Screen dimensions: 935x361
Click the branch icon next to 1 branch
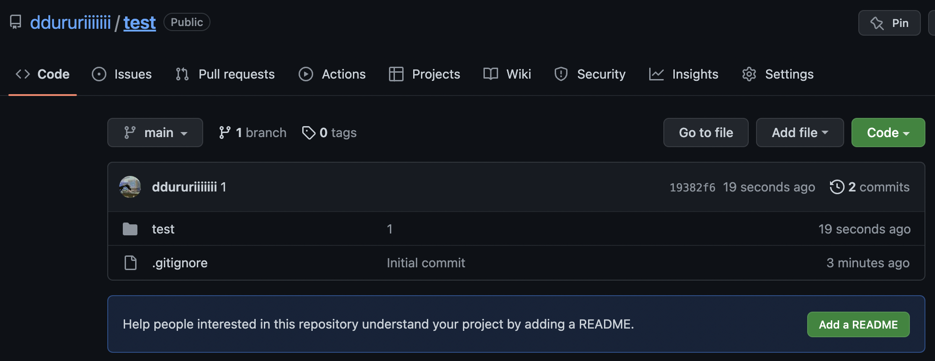tap(225, 133)
